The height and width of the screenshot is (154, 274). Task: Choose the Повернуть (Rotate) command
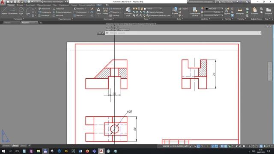coord(59,9)
